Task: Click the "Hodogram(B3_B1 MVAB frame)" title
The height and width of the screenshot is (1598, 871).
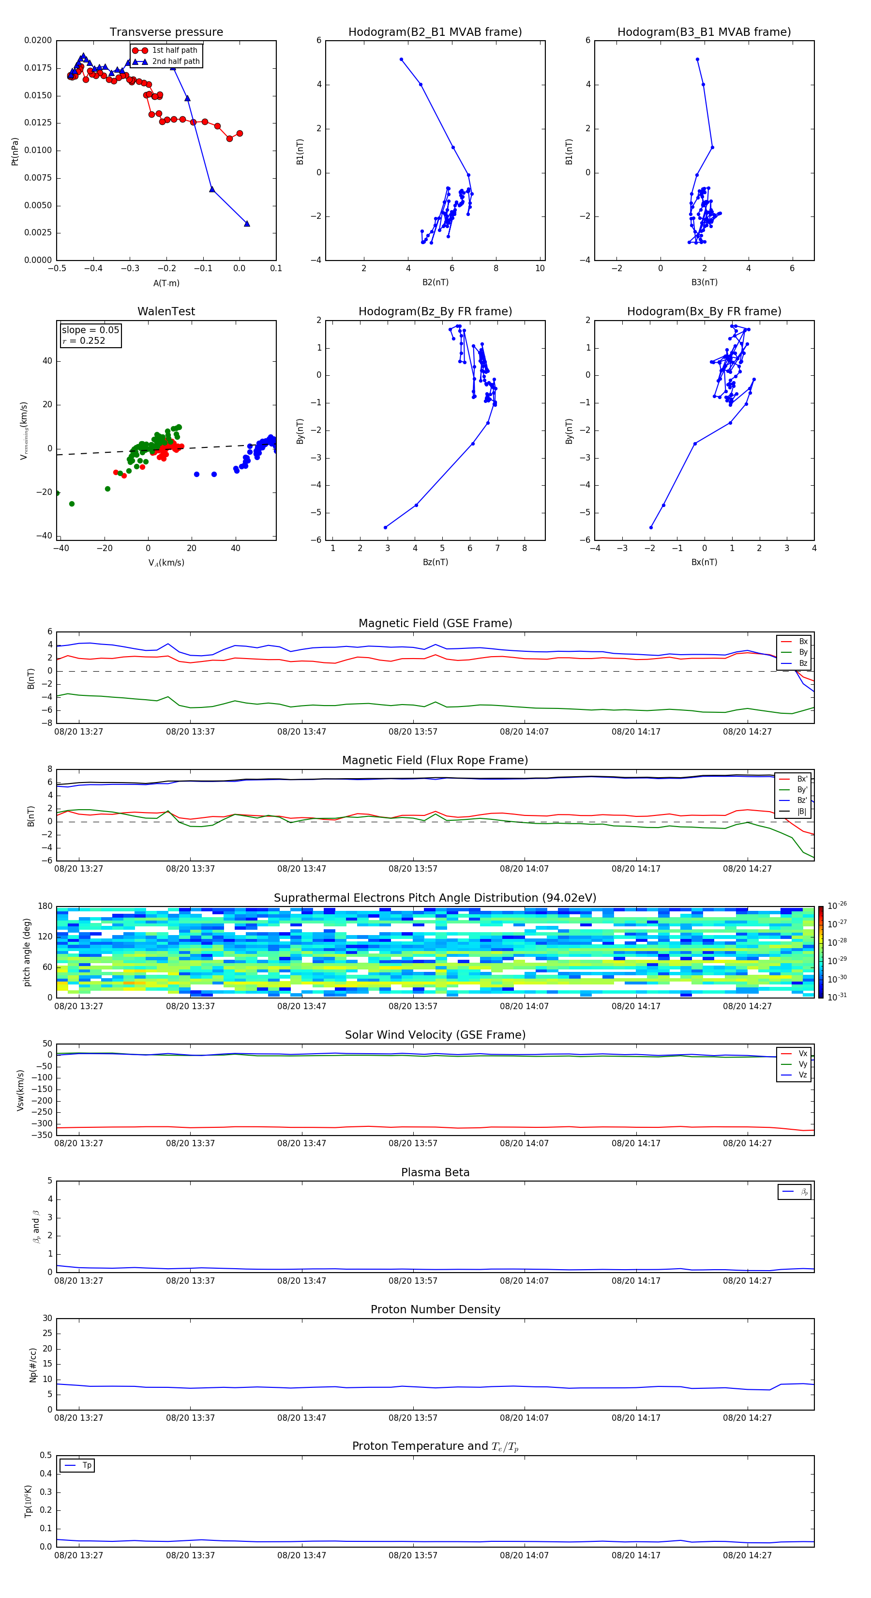Action: [x=704, y=32]
